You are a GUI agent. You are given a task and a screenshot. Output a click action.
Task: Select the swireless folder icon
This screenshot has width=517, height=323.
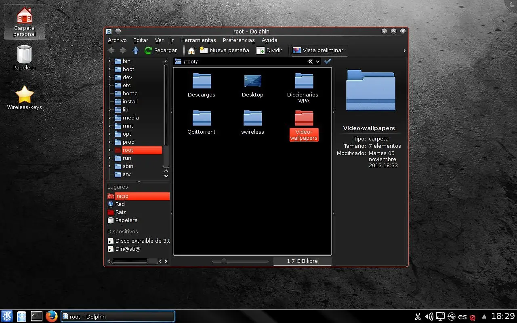pyautogui.click(x=252, y=118)
